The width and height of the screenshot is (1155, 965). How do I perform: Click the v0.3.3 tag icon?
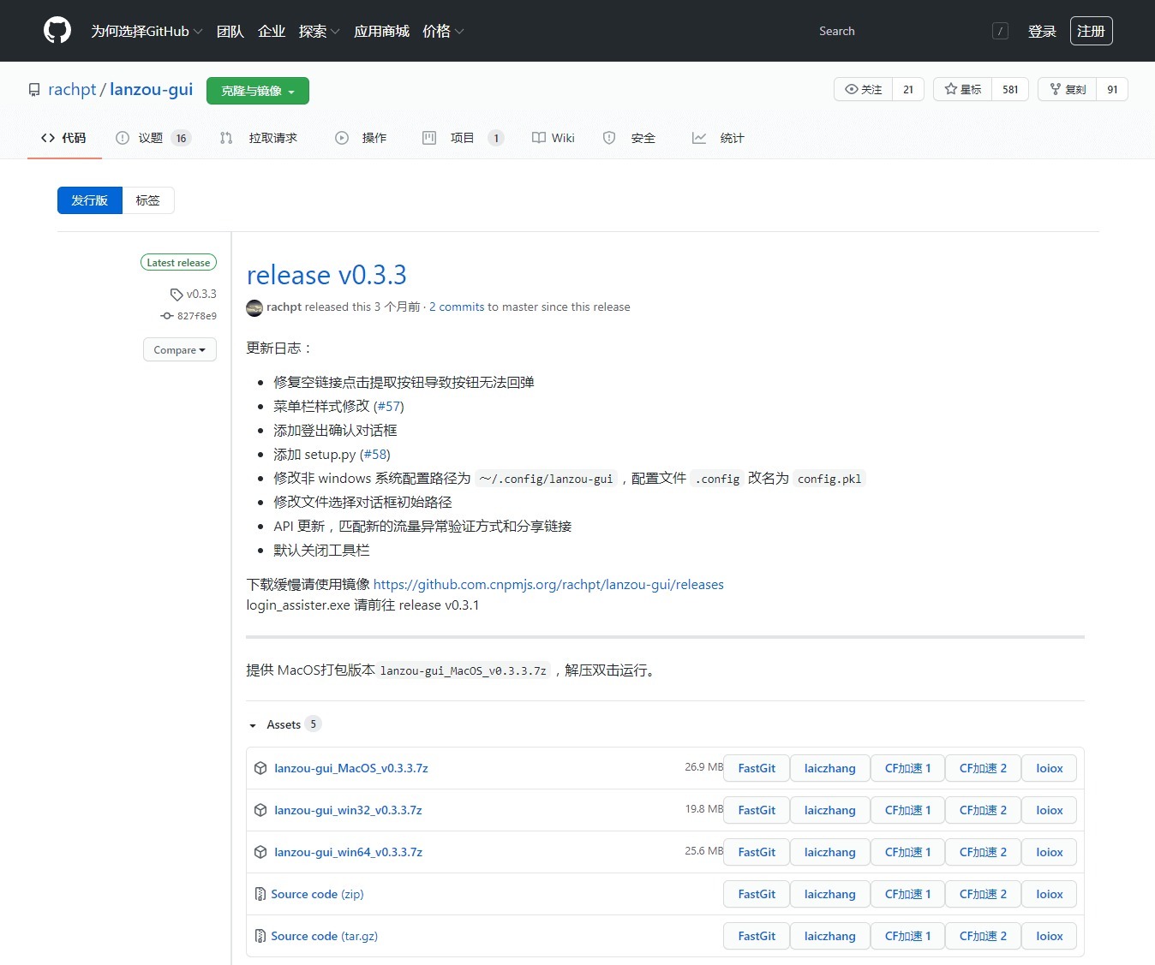pos(177,295)
